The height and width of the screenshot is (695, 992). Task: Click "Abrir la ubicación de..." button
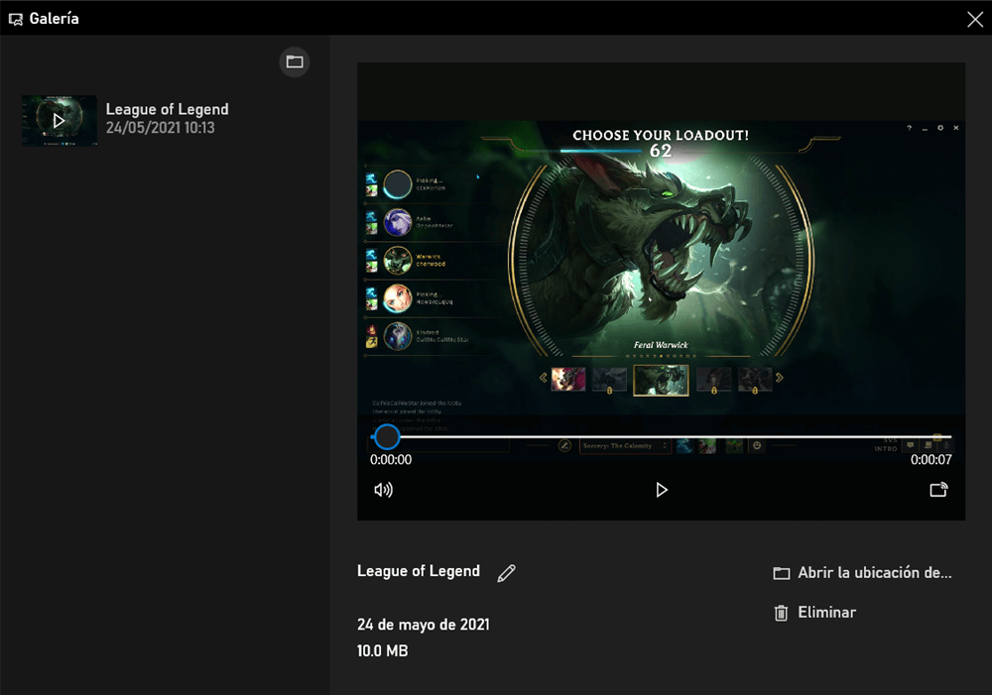coord(862,573)
